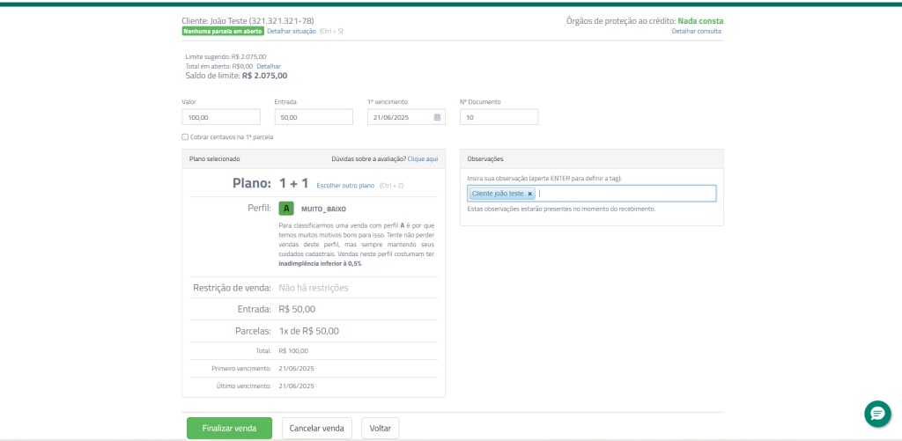Click the calendar icon in 1º vencimento field
This screenshot has width=902, height=441.
coord(438,117)
